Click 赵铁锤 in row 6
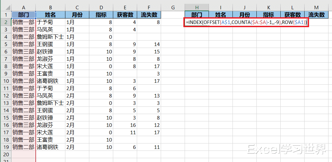 tap(45, 51)
